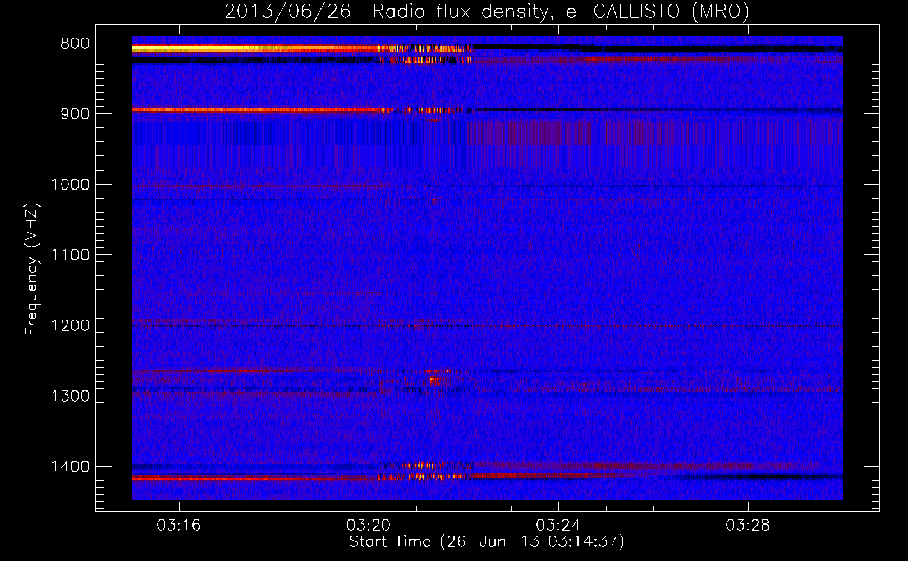Screen dimensions: 908x561
Task: Click the 800 frequency tick label
Action: pos(75,44)
